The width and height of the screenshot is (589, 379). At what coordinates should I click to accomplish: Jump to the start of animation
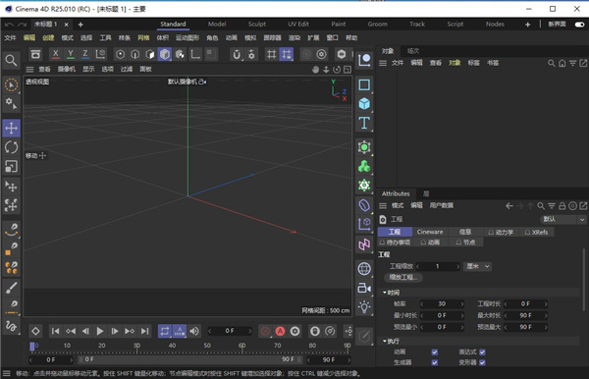coord(55,331)
